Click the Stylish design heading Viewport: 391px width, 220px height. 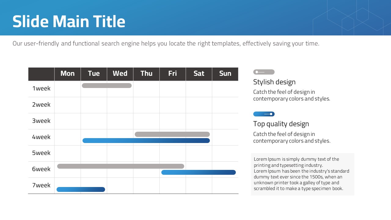point(274,82)
